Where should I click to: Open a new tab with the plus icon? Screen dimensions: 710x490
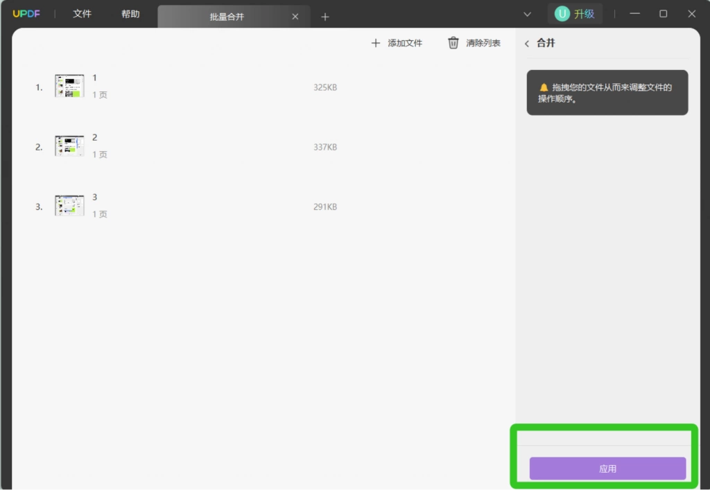click(x=324, y=17)
